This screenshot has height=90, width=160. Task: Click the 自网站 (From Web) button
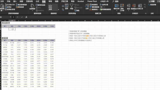point(8,7)
